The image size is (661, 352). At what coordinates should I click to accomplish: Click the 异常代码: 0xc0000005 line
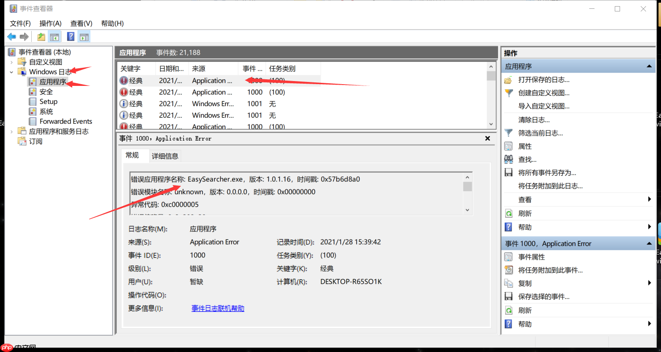pos(165,204)
